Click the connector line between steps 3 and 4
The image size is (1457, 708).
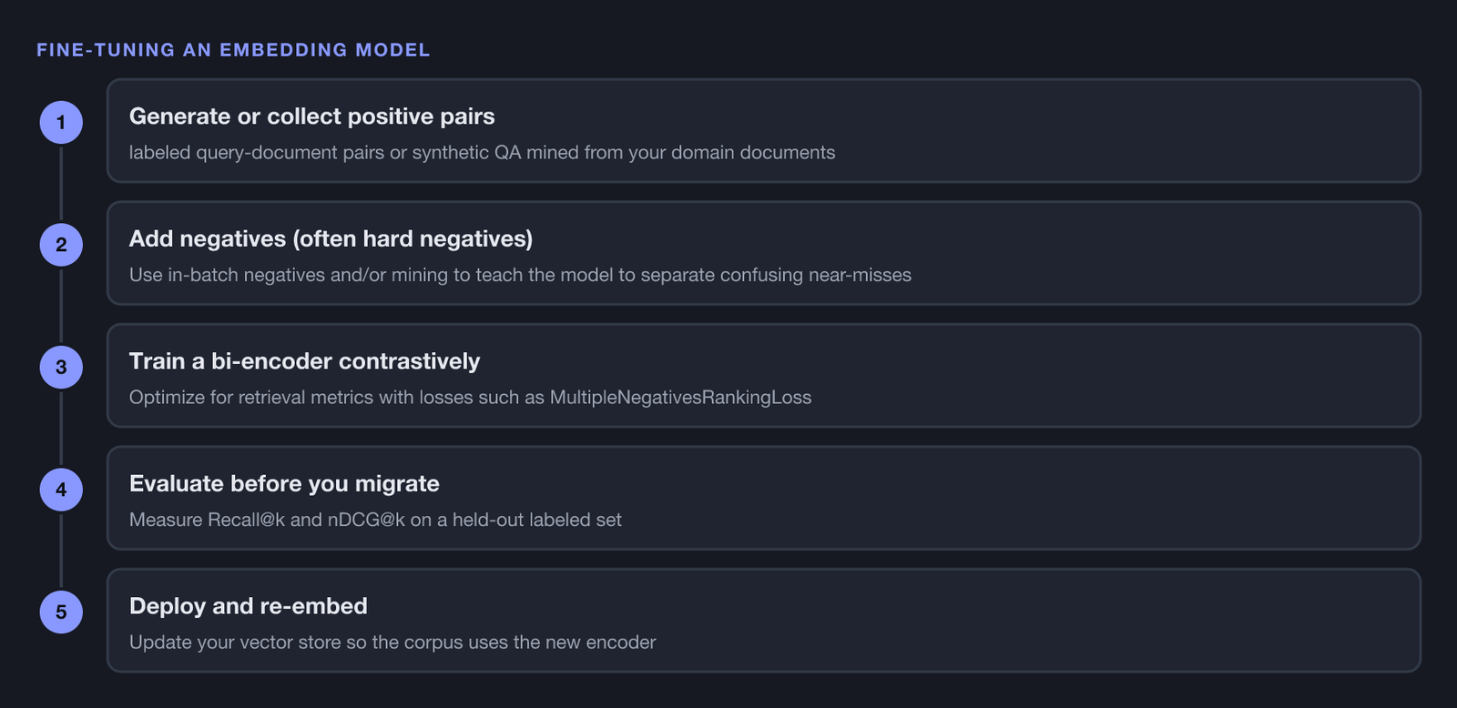pyautogui.click(x=61, y=428)
